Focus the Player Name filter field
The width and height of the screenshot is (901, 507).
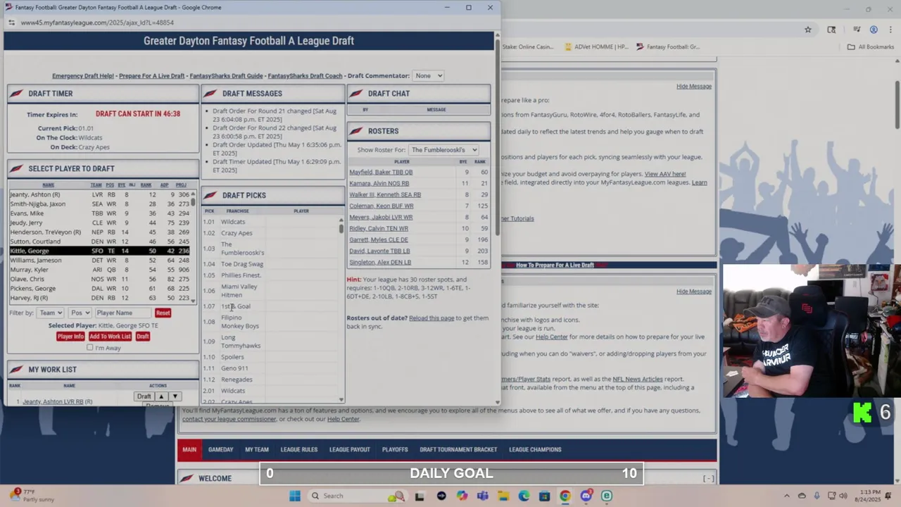point(123,313)
